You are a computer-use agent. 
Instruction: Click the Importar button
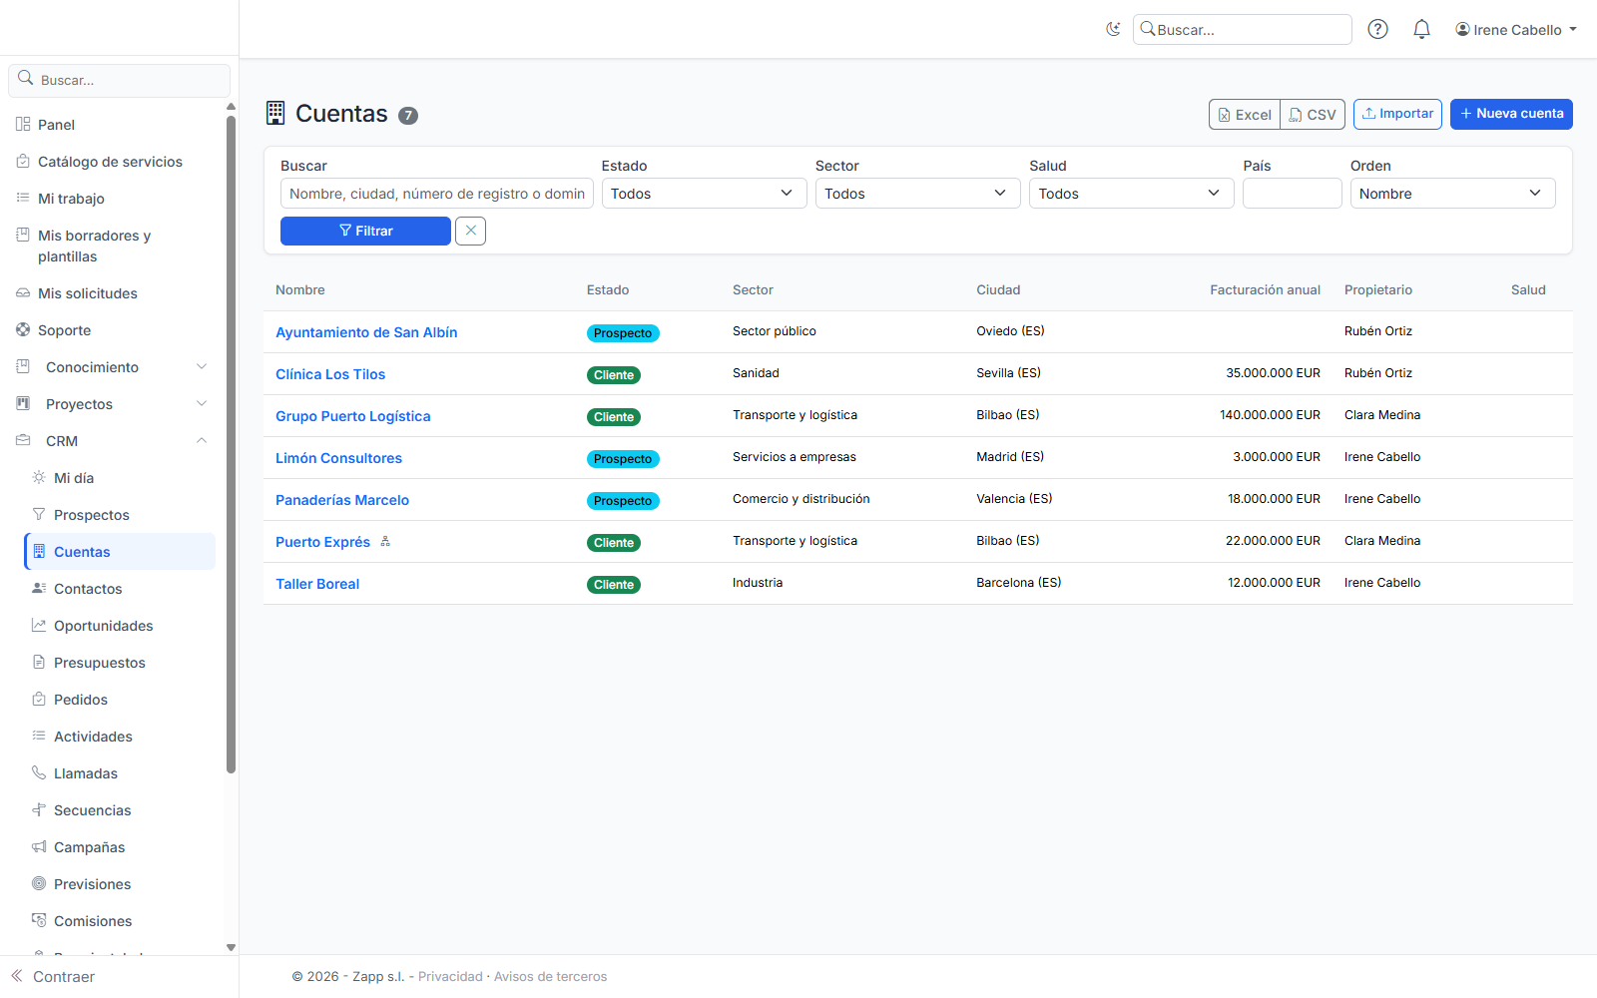tap(1397, 114)
